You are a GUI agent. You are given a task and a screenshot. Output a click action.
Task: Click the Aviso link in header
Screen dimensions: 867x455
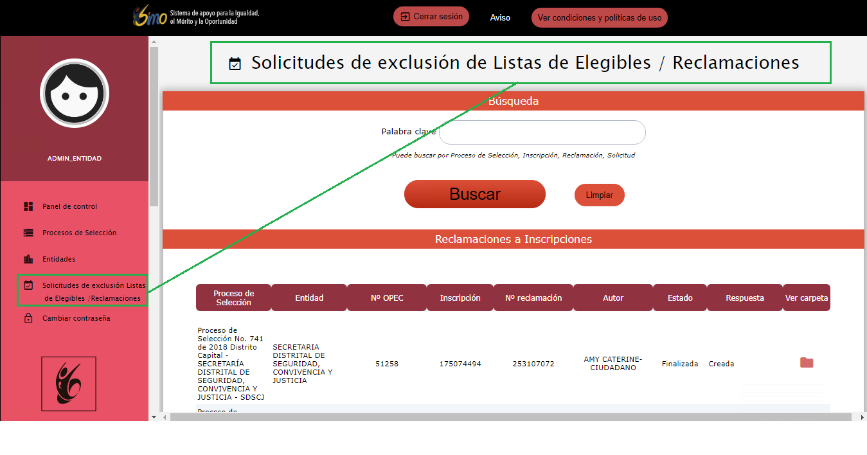coord(500,18)
